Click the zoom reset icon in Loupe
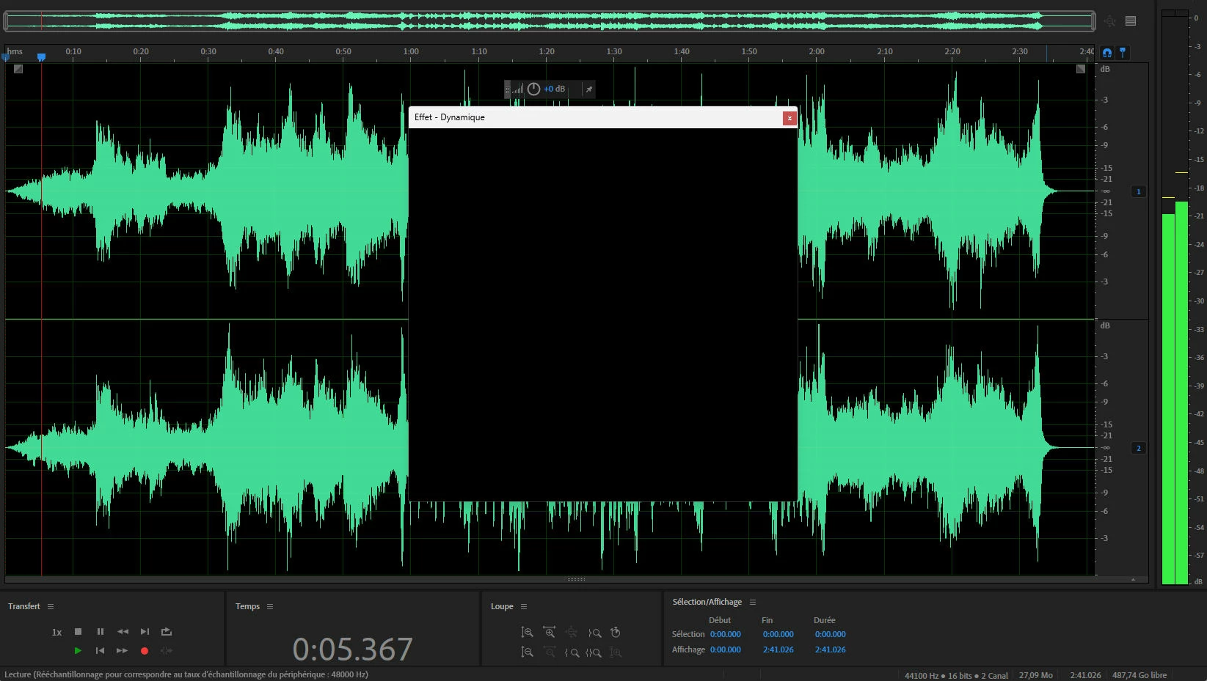 pyautogui.click(x=616, y=632)
